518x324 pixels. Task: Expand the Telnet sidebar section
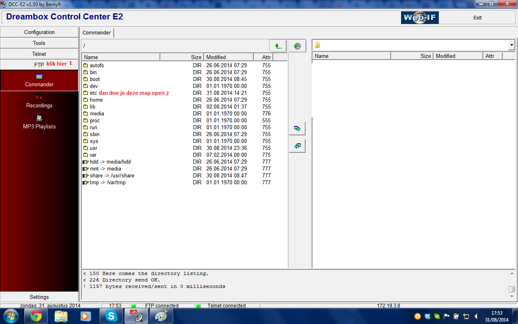tap(39, 54)
